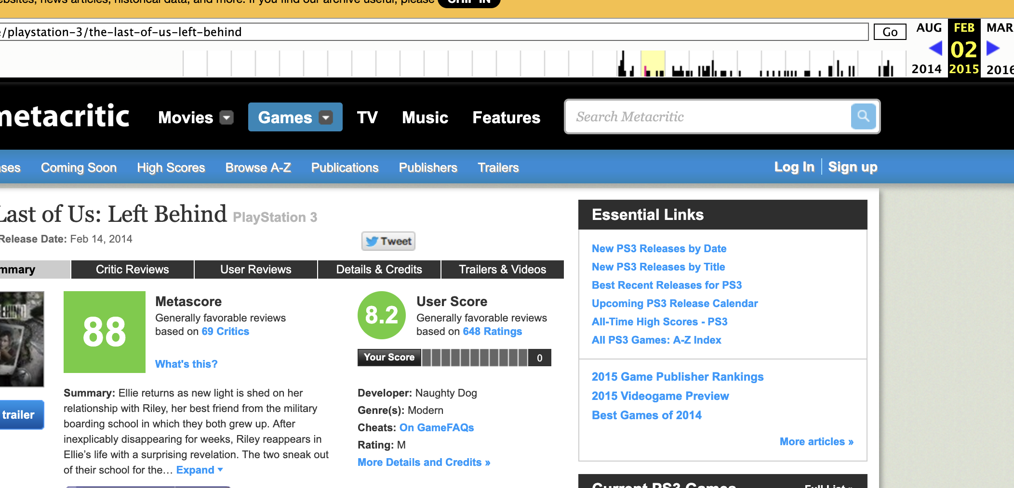Click the Wayback Go button
Viewport: 1014px width, 488px height.
coord(890,32)
